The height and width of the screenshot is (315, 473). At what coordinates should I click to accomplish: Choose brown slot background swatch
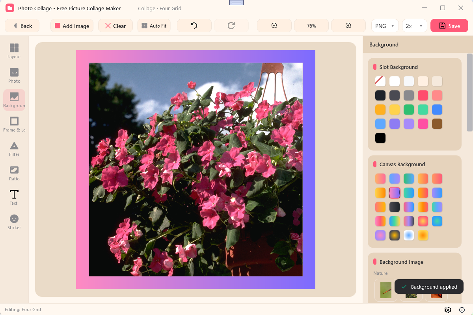[x=437, y=124]
